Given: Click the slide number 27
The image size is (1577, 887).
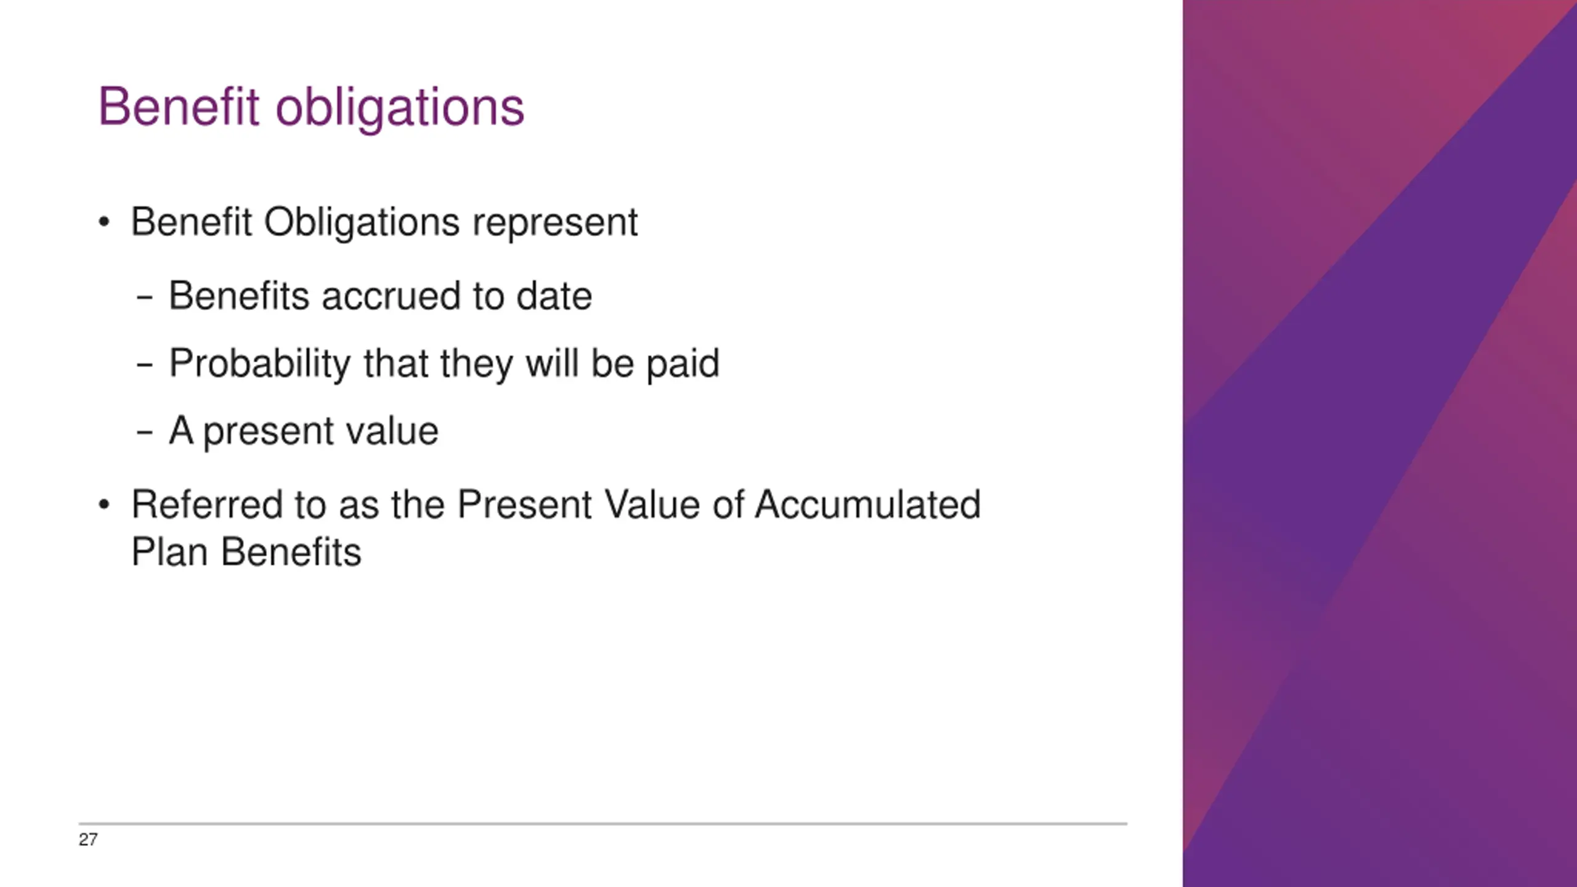Looking at the screenshot, I should (87, 840).
